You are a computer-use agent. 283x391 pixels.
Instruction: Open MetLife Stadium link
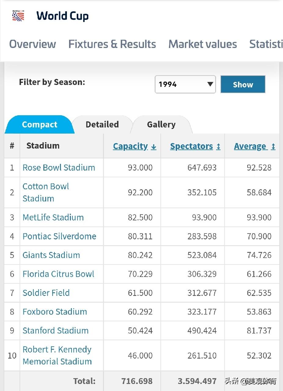[53, 217]
